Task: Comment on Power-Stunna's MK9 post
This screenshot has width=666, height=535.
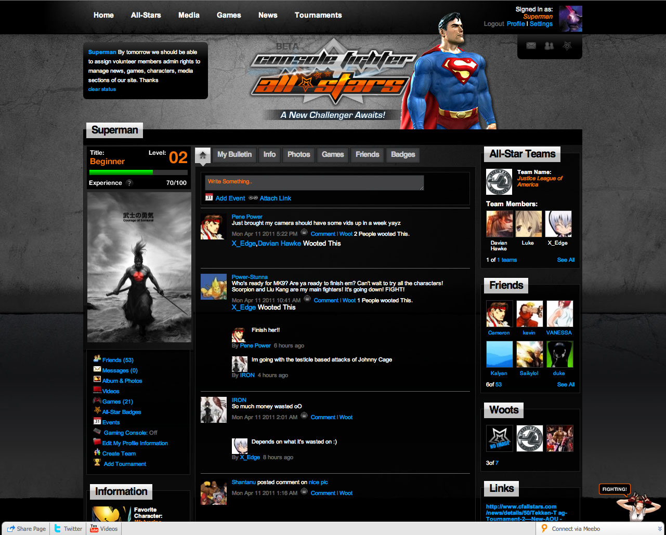Action: pos(326,300)
